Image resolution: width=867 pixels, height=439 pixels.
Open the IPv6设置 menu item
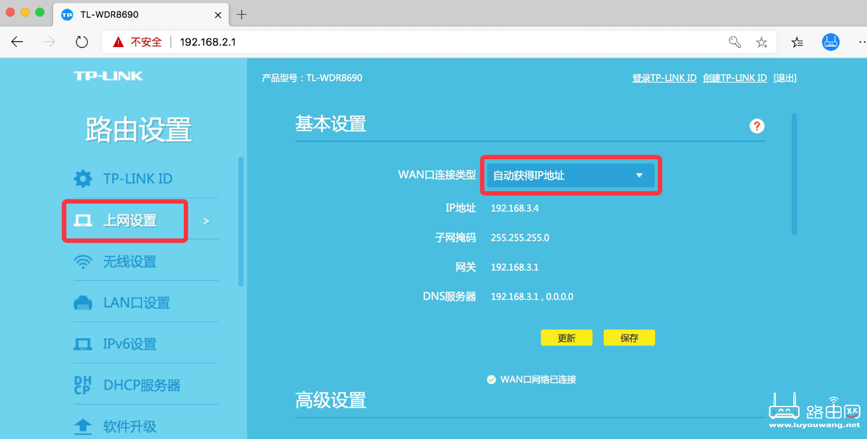[130, 344]
